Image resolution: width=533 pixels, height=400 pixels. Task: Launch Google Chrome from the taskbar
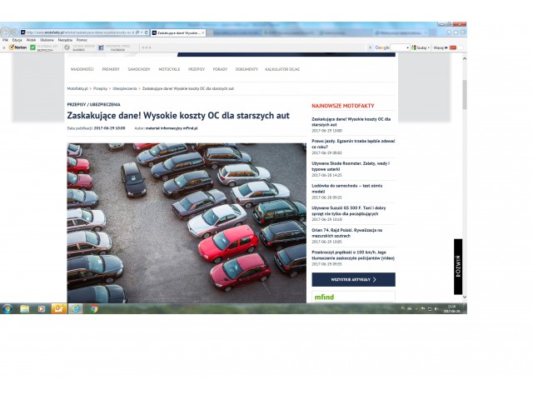coord(93,308)
